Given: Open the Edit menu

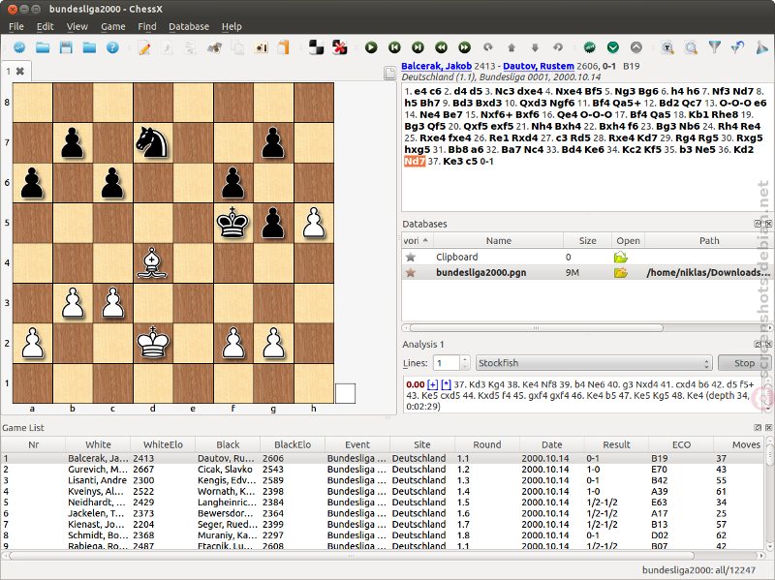Looking at the screenshot, I should [x=45, y=27].
